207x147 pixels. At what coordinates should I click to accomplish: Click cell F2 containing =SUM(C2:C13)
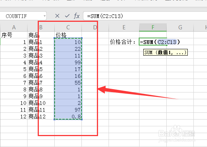coord(153,42)
